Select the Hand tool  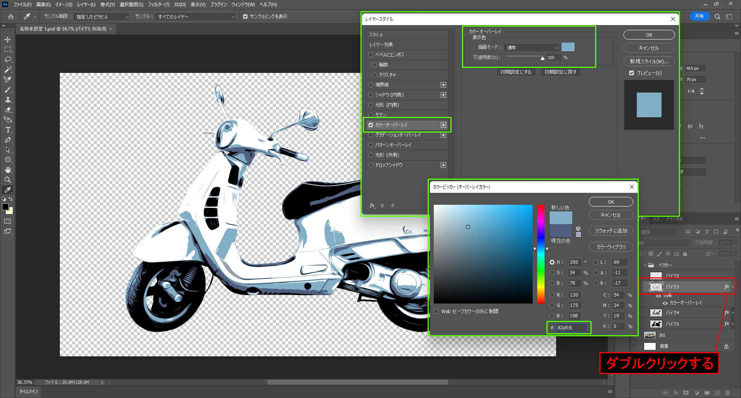click(8, 170)
